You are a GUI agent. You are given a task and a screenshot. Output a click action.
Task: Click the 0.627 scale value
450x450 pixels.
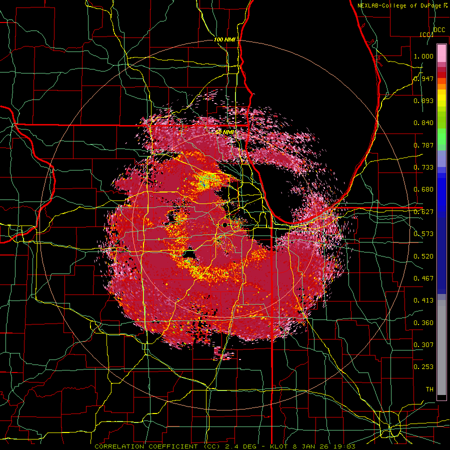click(423, 212)
